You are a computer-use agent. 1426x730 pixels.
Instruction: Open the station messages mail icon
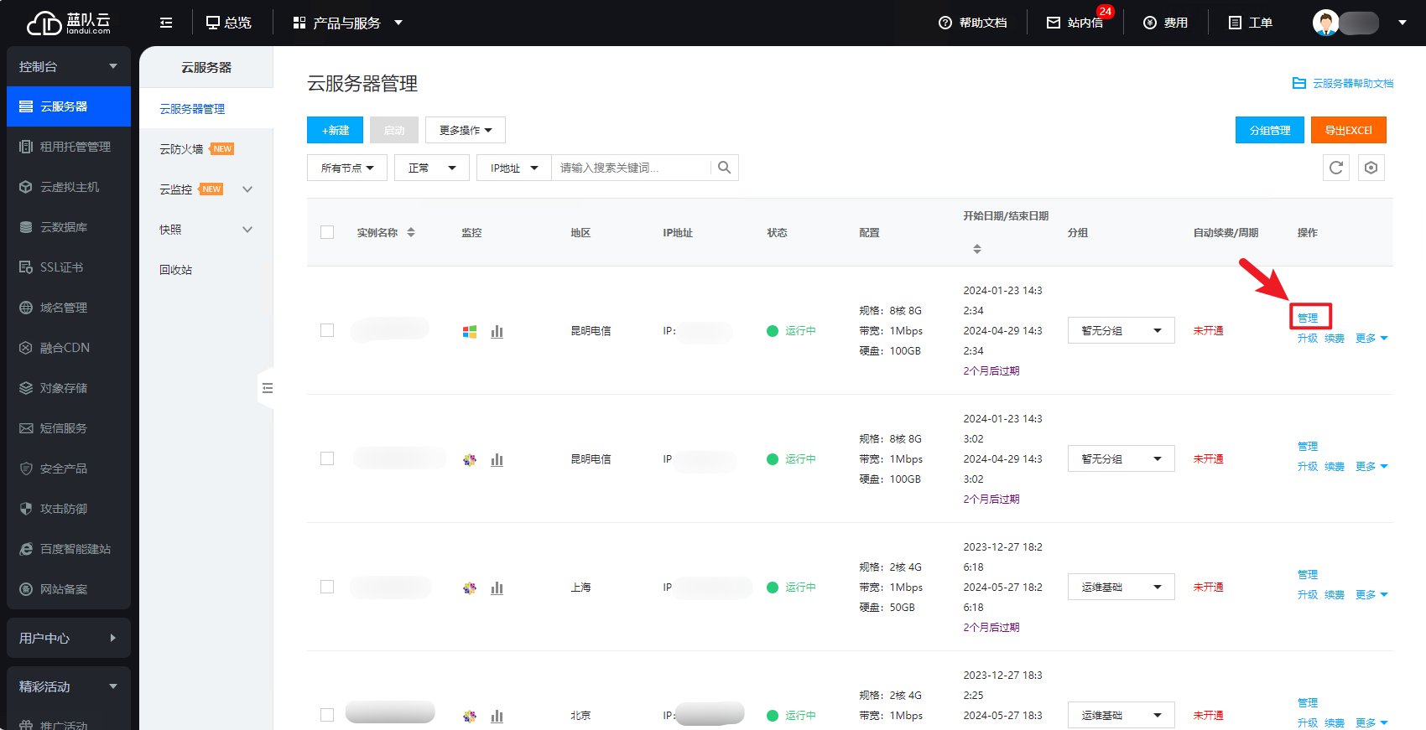tap(1054, 23)
